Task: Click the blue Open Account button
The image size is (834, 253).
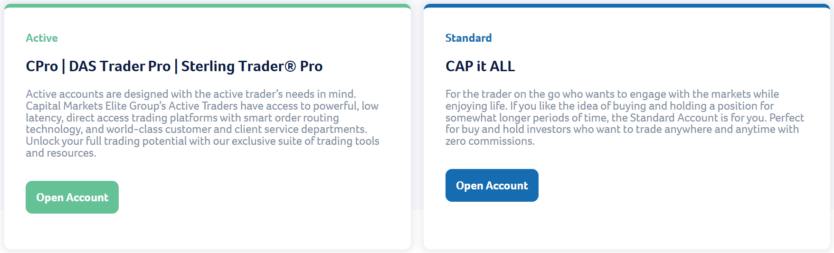Action: pos(492,186)
